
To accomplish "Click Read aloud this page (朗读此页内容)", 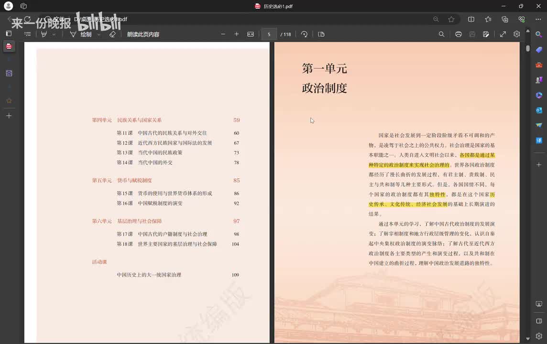I will pos(143,34).
